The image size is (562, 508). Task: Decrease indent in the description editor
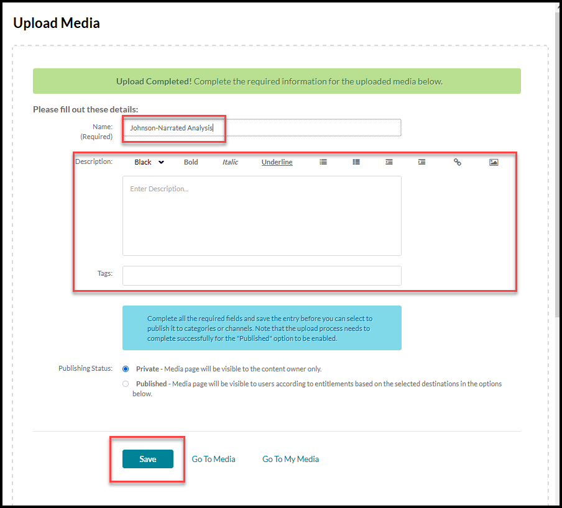[x=389, y=162]
